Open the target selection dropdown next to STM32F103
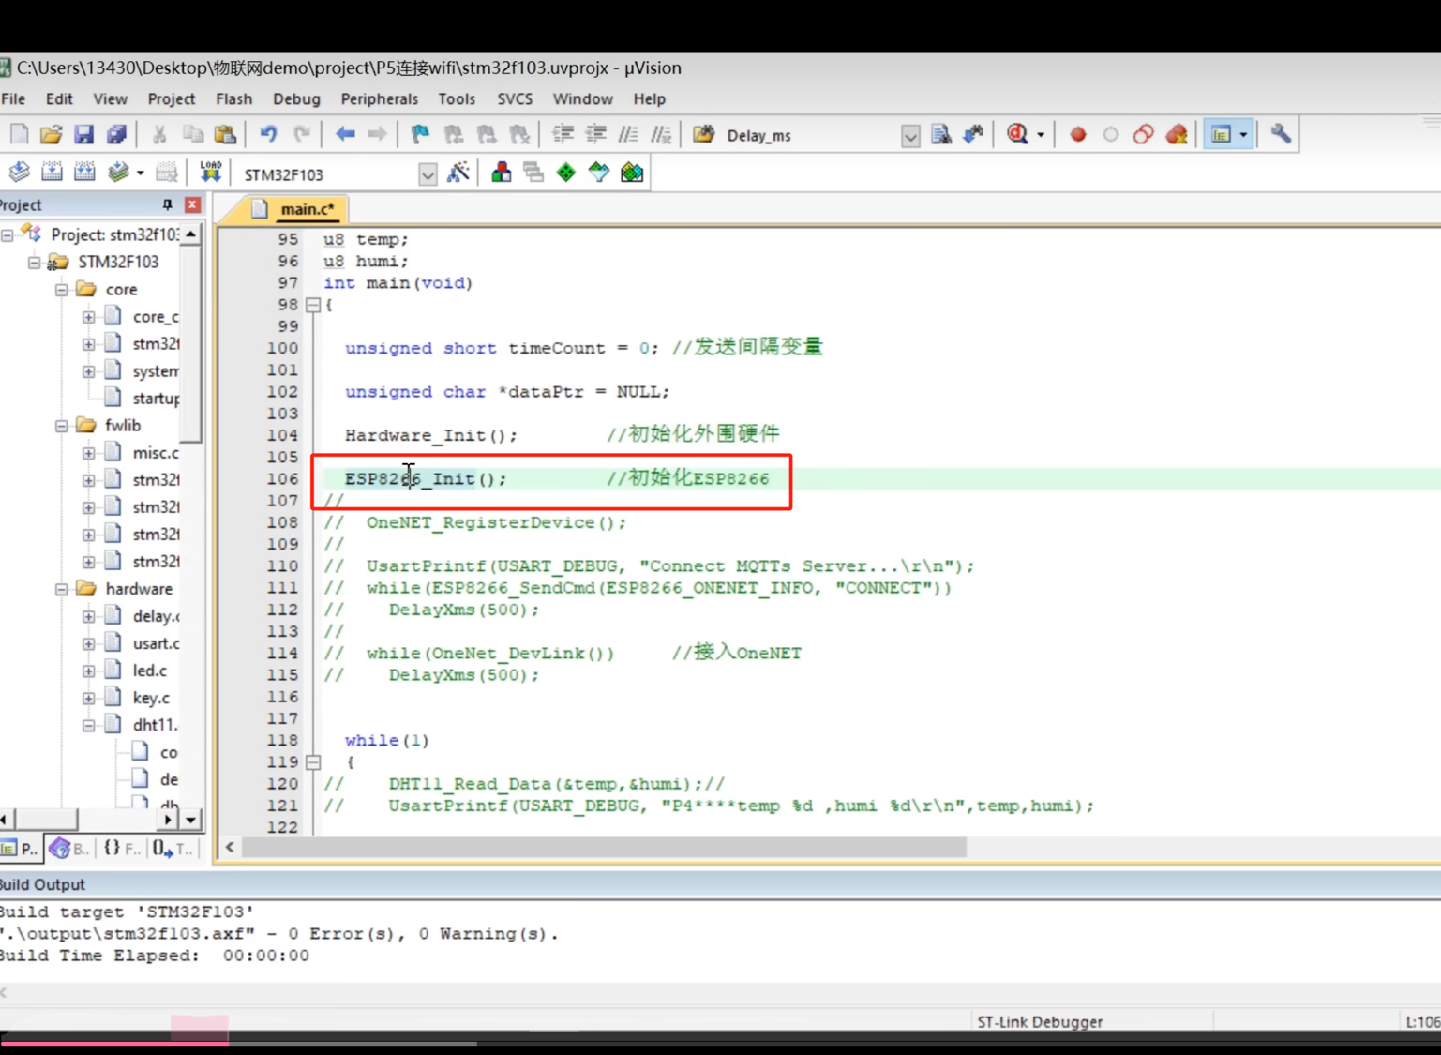Image resolution: width=1441 pixels, height=1055 pixels. click(x=428, y=174)
